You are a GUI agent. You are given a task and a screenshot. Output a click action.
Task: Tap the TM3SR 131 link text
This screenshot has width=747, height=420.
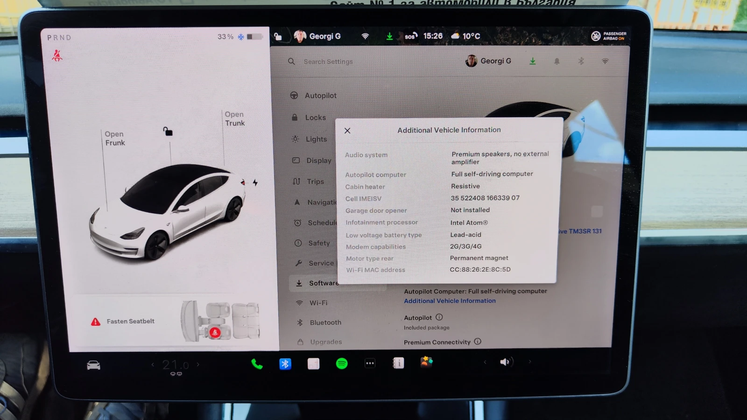pyautogui.click(x=585, y=231)
